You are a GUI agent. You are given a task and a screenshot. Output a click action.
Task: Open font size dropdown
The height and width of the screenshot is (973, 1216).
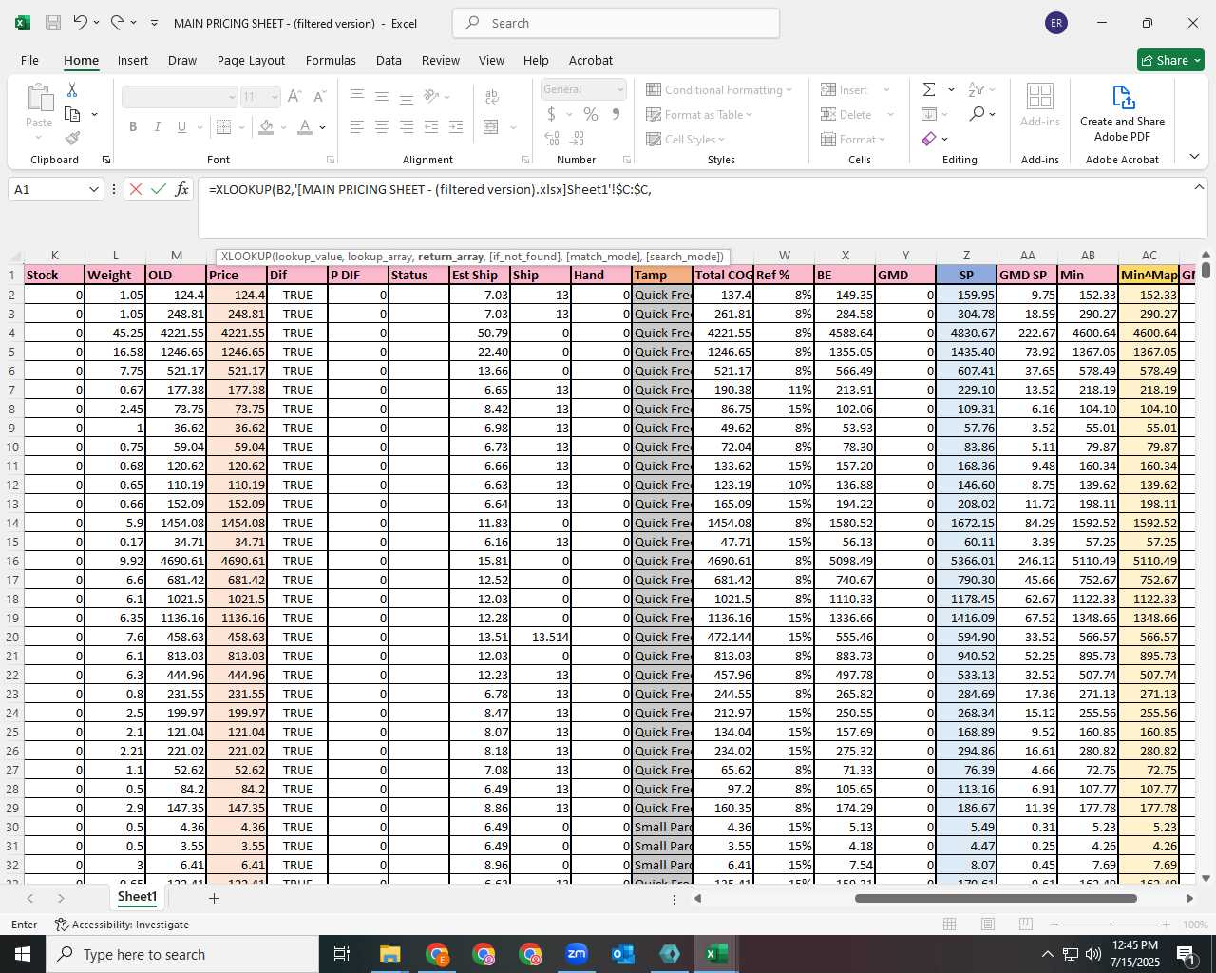click(x=275, y=97)
